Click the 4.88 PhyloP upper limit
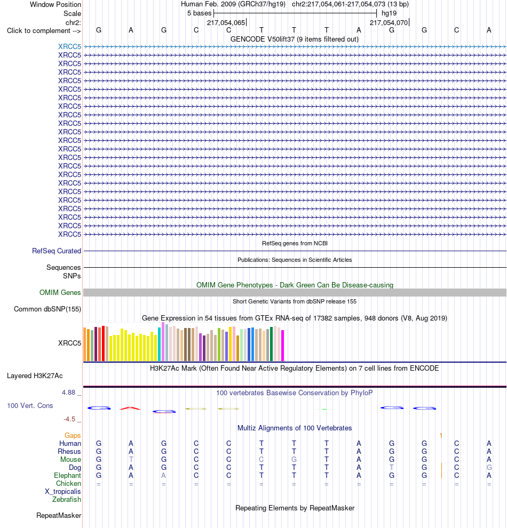This screenshot has height=528, width=507. [x=69, y=393]
